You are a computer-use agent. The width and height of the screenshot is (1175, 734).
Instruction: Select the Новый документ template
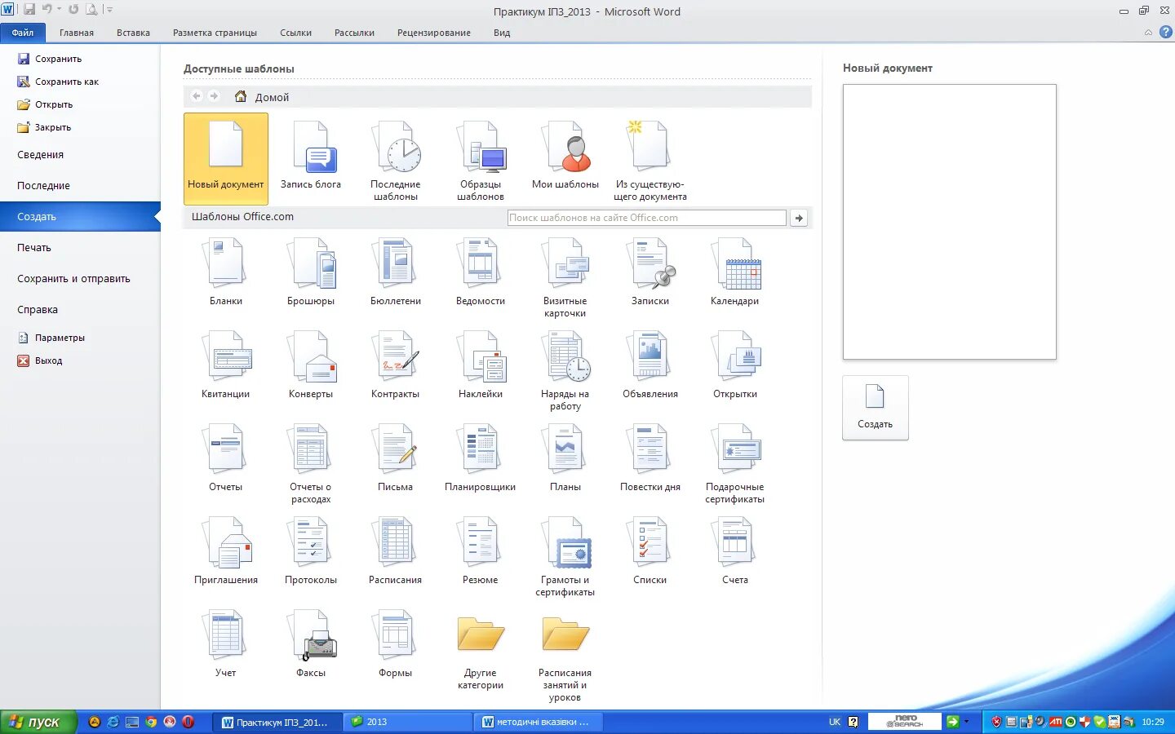[x=226, y=158]
